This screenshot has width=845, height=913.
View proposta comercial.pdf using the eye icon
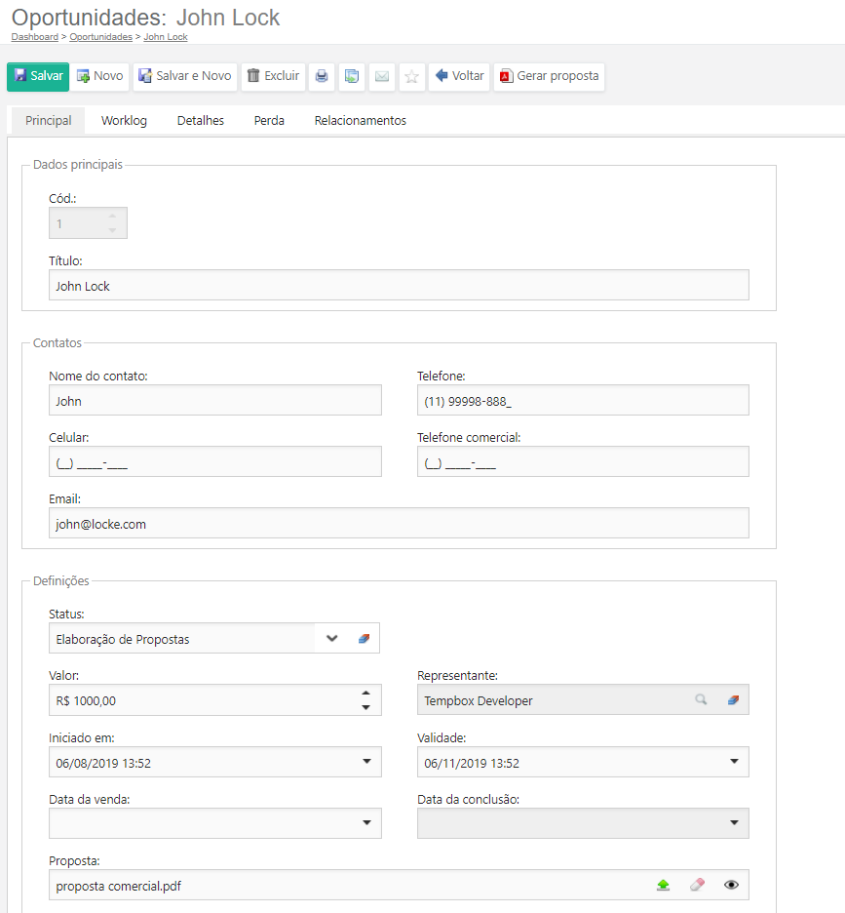tap(731, 885)
